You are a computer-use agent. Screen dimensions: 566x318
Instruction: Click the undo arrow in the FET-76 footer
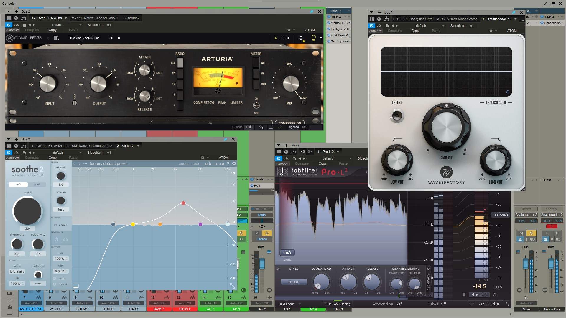coord(261,127)
